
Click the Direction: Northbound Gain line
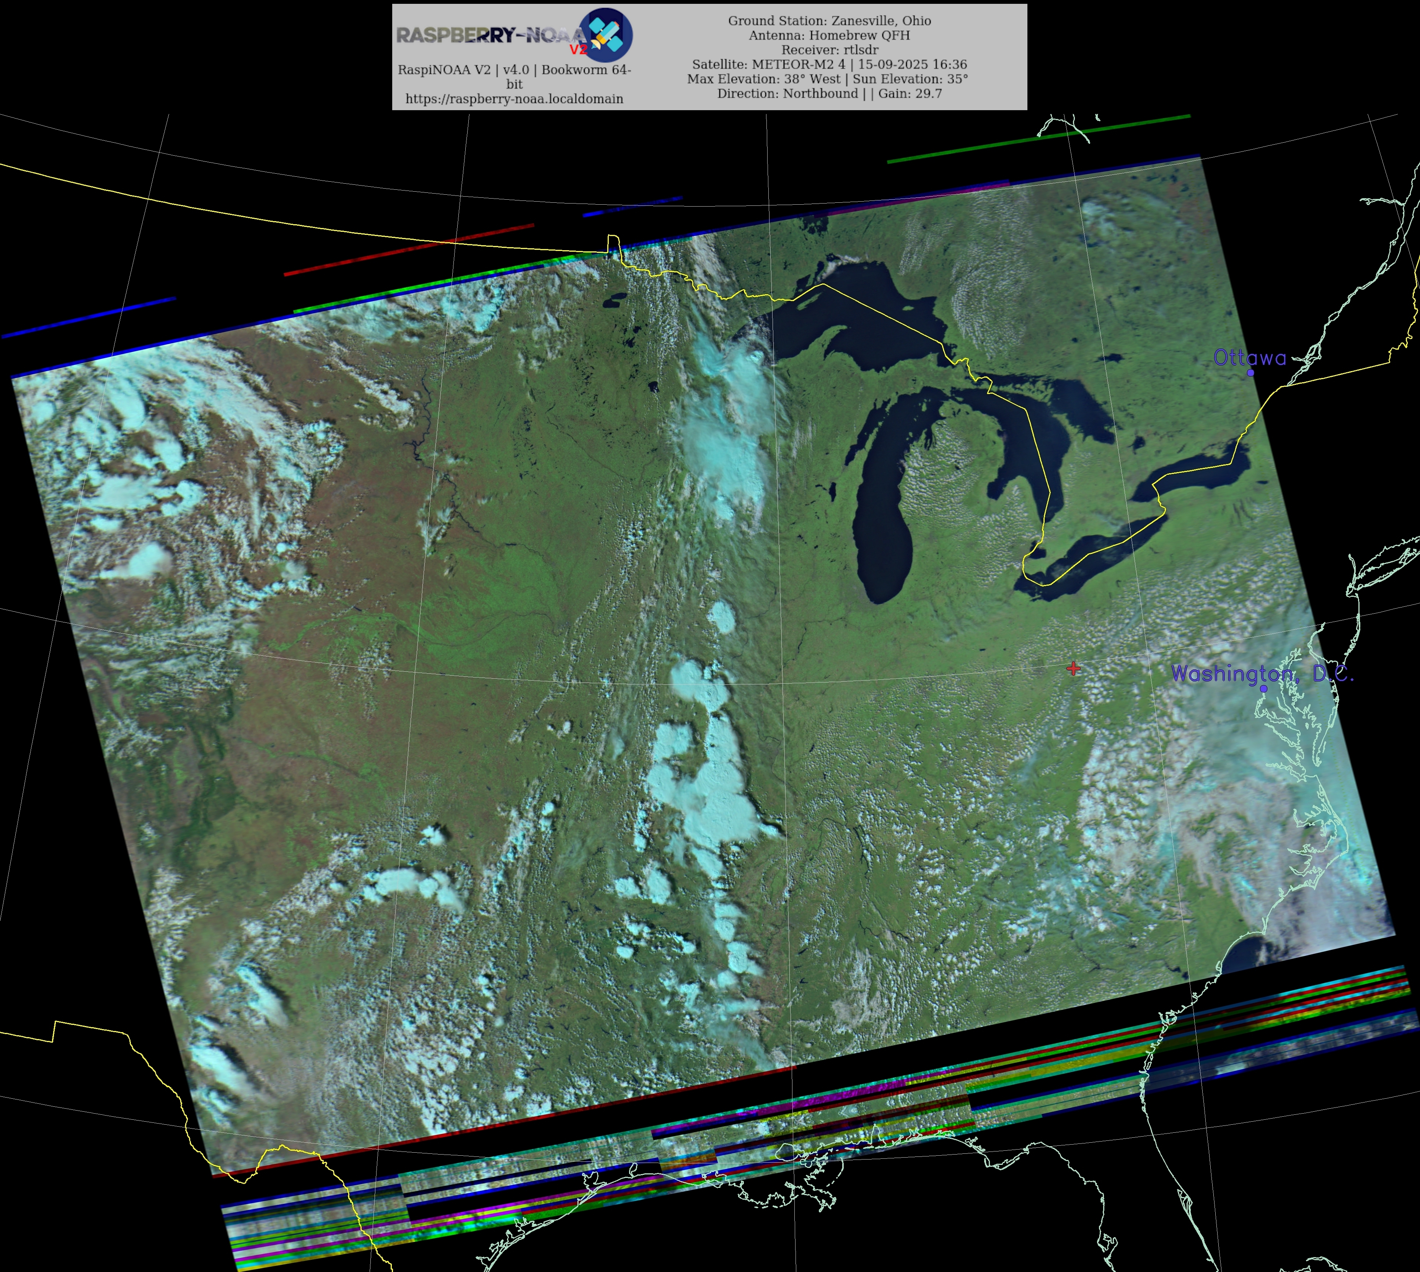click(x=829, y=94)
